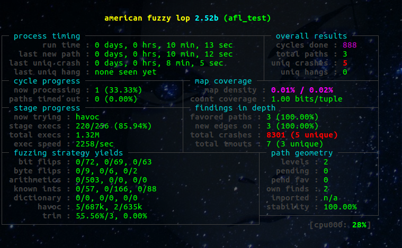Click the 'exec speed' label
Viewport: 402px width, 248px height.
(38, 144)
